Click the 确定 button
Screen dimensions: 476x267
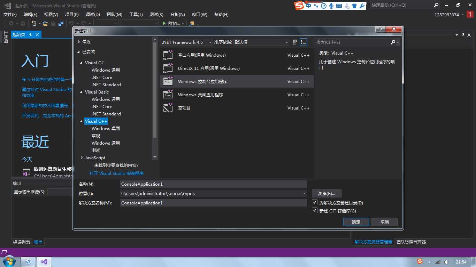pyautogui.click(x=356, y=222)
